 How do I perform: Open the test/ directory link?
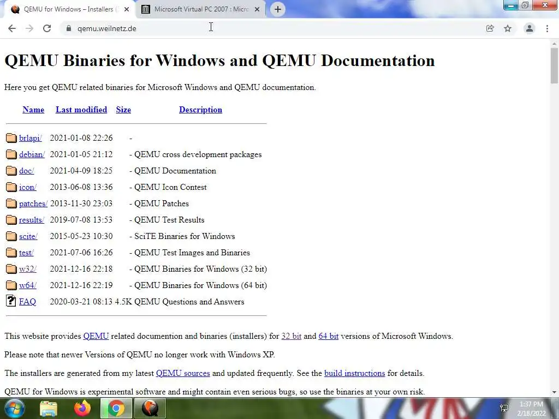coord(26,253)
